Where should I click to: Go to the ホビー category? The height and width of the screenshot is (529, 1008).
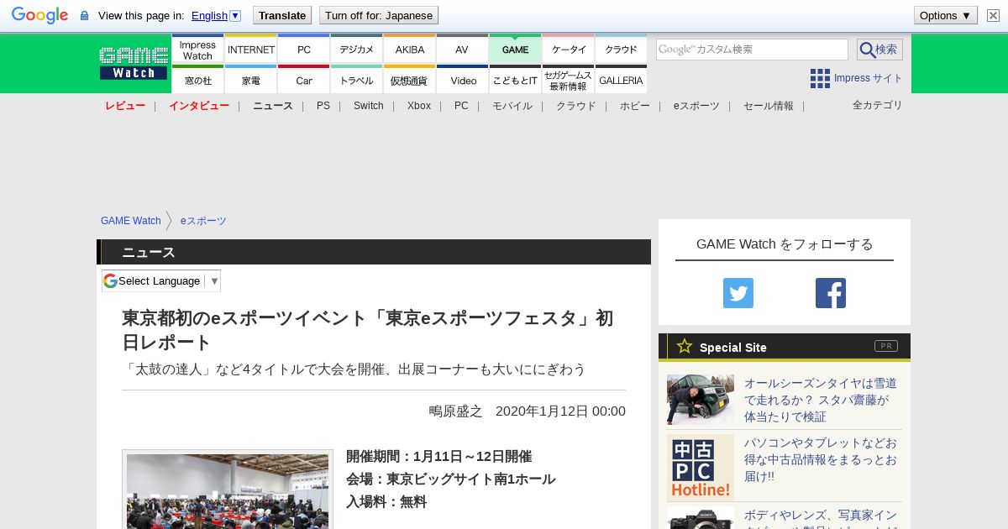[635, 106]
